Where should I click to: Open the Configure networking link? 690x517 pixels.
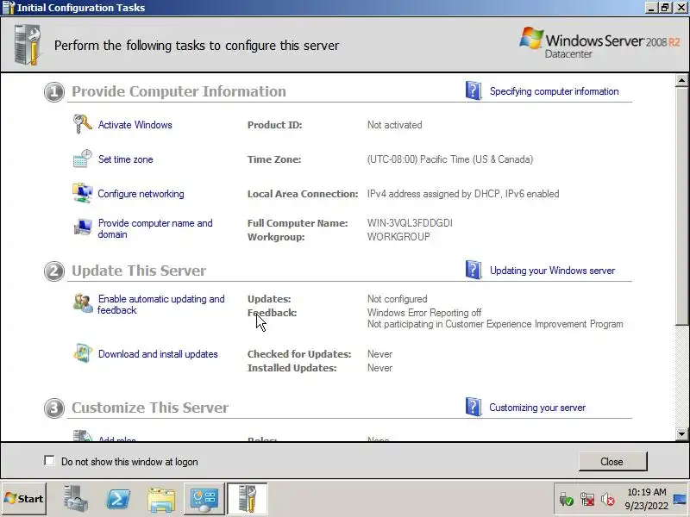pyautogui.click(x=141, y=194)
